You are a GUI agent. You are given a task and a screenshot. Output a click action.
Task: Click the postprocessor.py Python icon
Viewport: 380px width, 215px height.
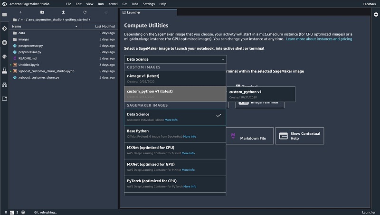(15, 46)
